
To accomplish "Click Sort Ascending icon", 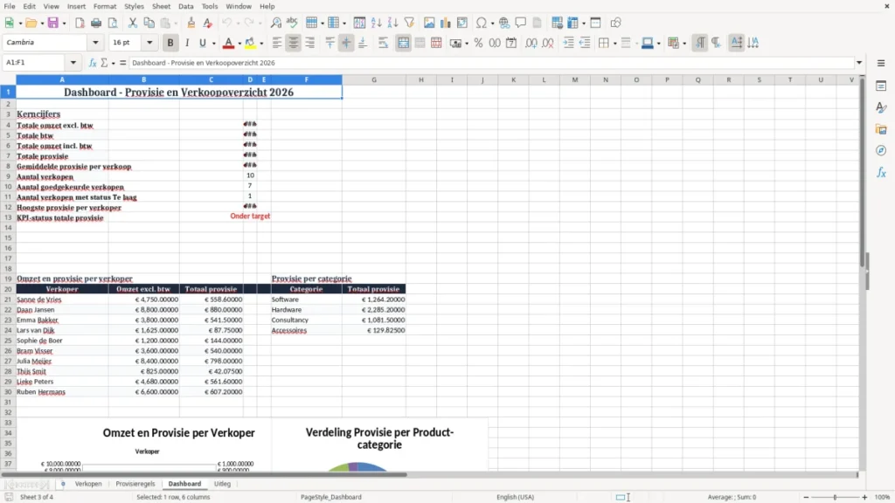I will click(376, 23).
